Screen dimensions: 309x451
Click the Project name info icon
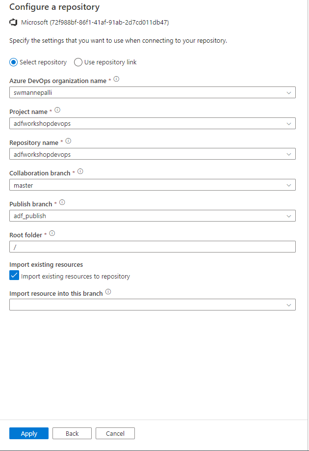[56, 111]
